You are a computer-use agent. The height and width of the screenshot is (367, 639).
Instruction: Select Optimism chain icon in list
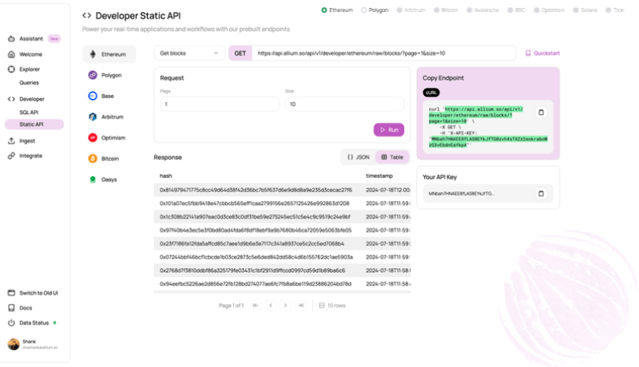[x=93, y=137]
